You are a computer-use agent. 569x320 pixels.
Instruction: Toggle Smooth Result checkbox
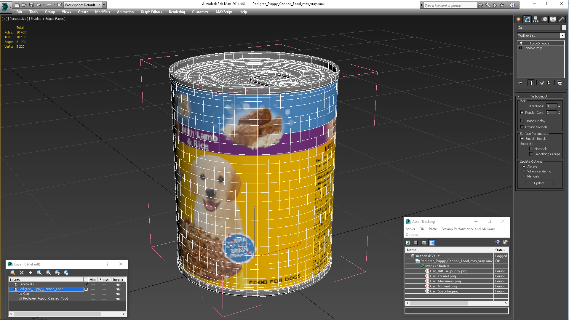(522, 139)
